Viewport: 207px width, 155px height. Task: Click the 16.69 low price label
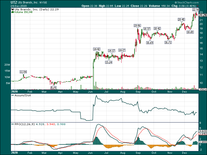tap(150, 43)
